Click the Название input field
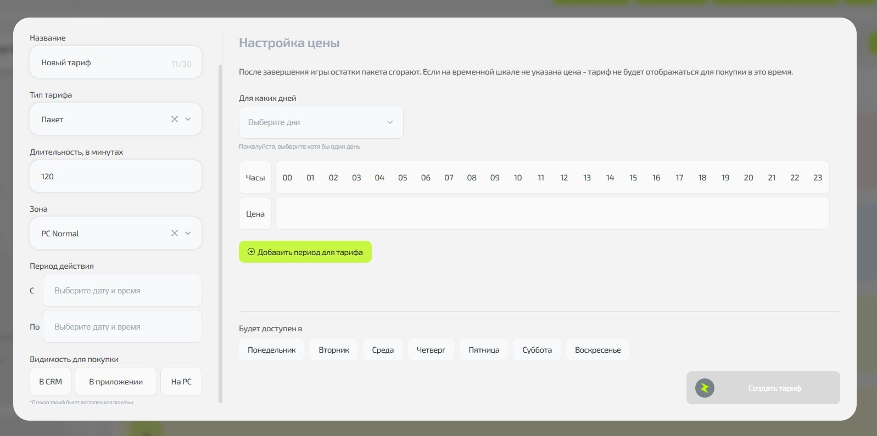This screenshot has height=436, width=877. click(104, 63)
